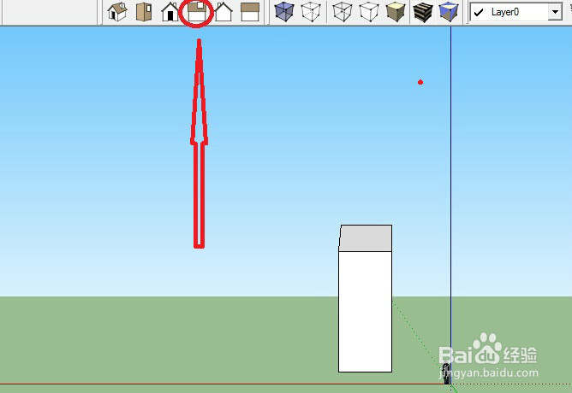Select Monochrome face style
572x393 pixels.
click(x=449, y=12)
